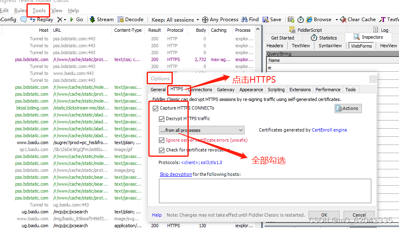The height and width of the screenshot is (228, 399).
Task: Click the OK button in Options
Action: (x=324, y=215)
